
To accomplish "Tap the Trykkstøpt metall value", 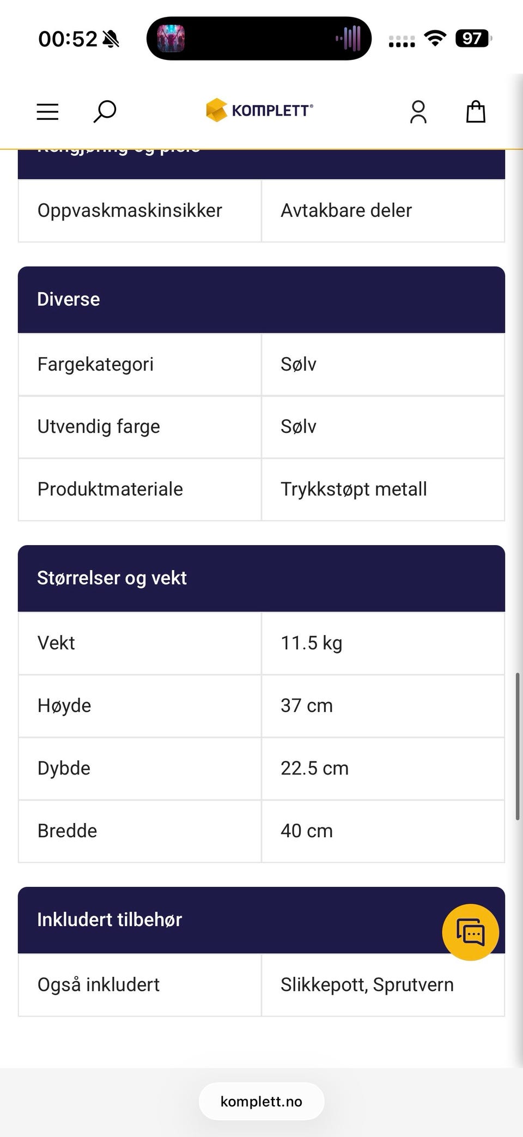I will tap(354, 489).
